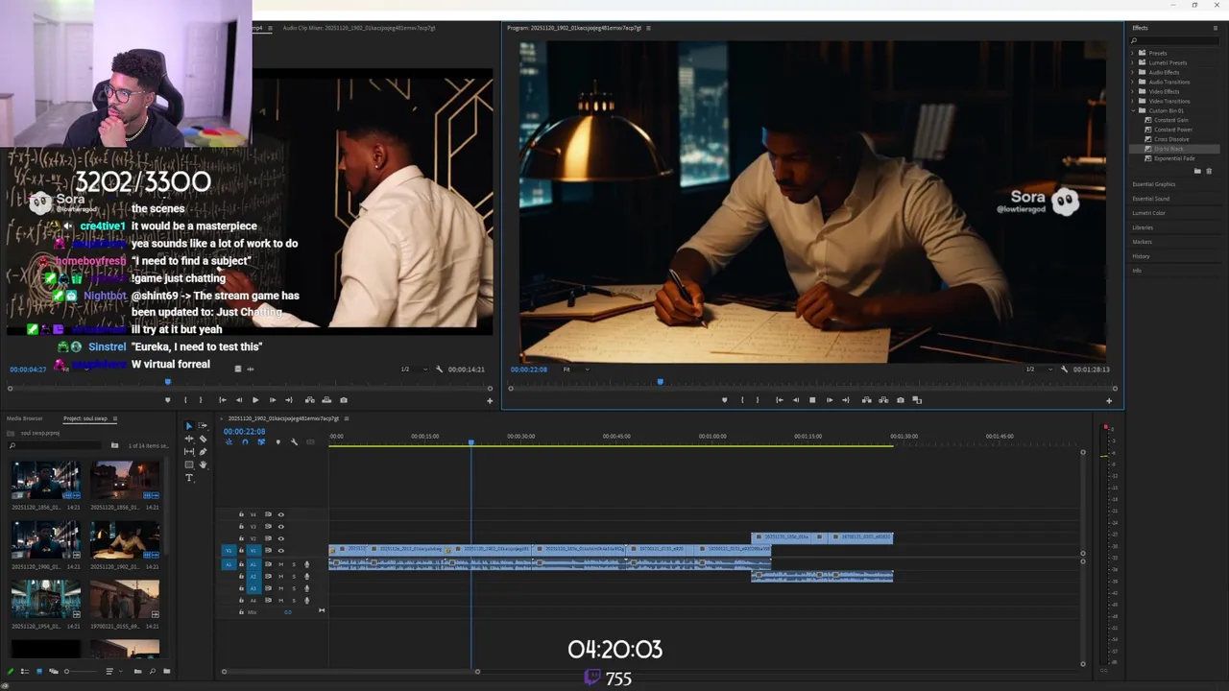The image size is (1229, 691).
Task: Select the Track Select Forward tool
Action: coord(203,426)
